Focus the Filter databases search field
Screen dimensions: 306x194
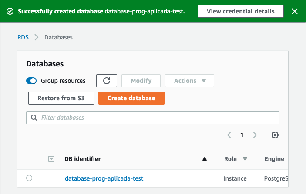157,118
